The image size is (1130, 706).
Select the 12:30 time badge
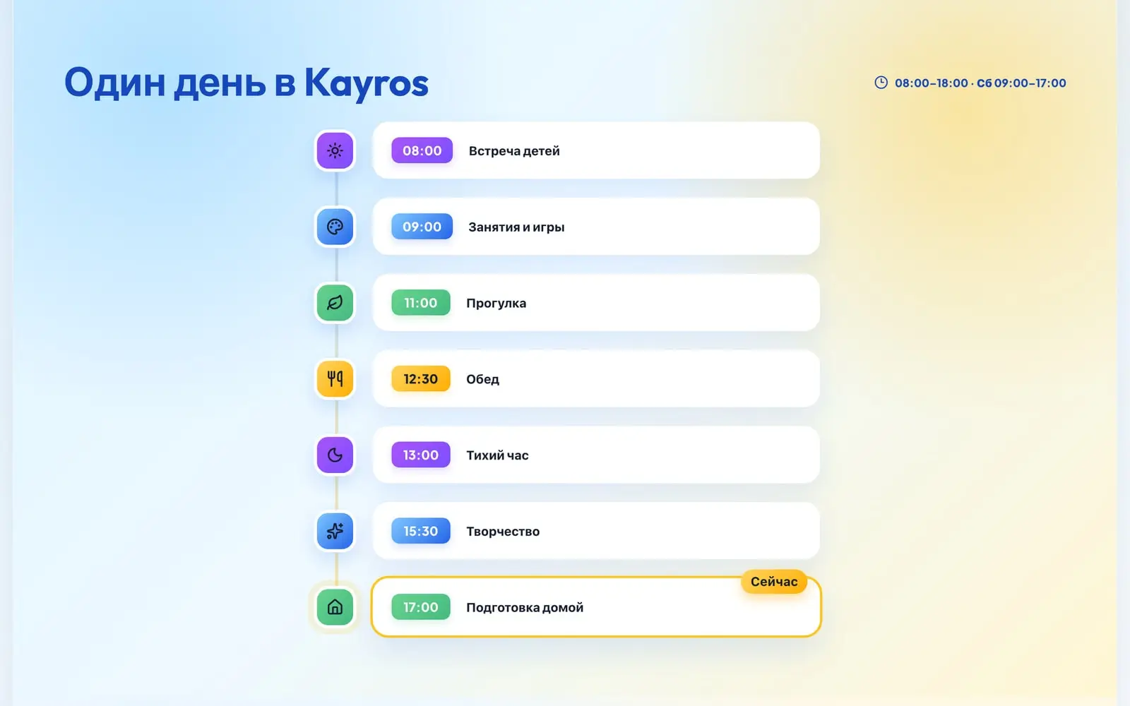pos(421,379)
